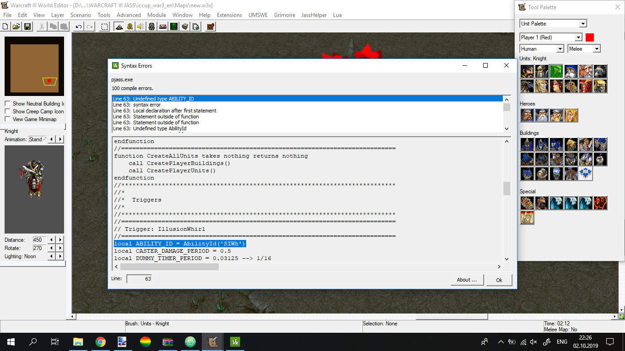
Task: Select 'Undefined type AbilityId' error row
Action: tap(307, 128)
